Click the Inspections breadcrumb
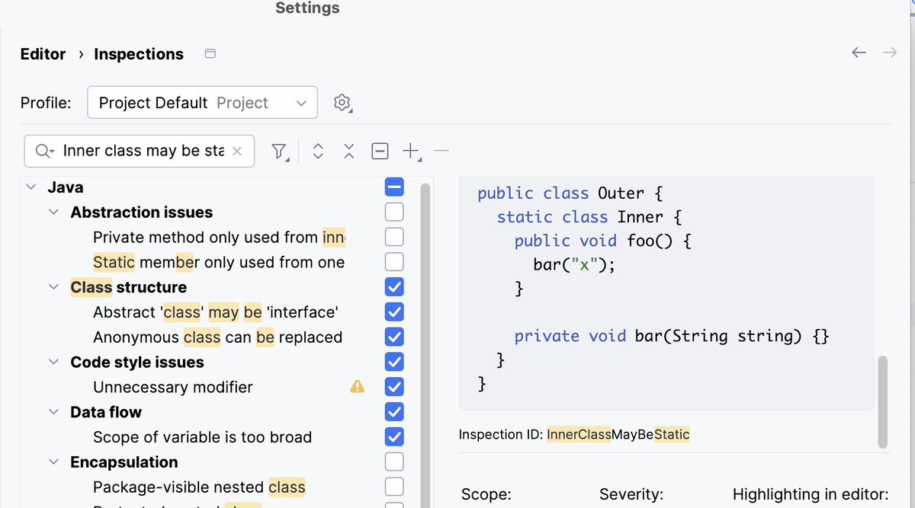915x508 pixels. (139, 54)
